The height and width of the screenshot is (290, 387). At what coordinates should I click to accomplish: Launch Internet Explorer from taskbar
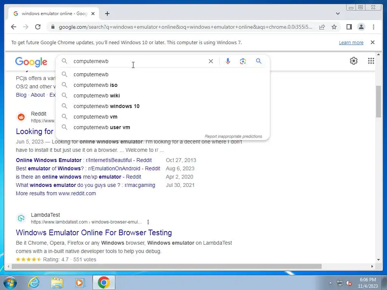tap(34, 282)
